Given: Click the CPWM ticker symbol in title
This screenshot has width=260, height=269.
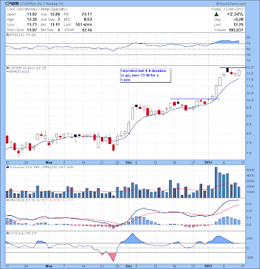Looking at the screenshot, I should click(x=13, y=4).
